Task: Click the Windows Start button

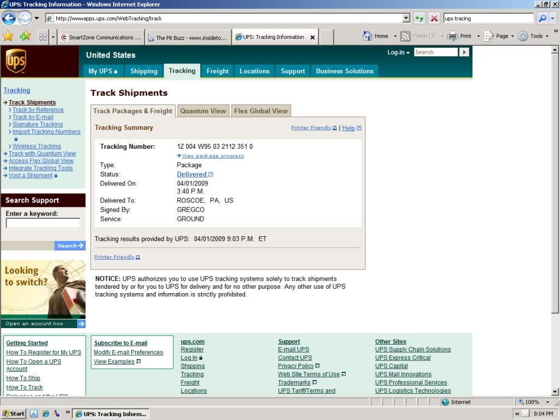Action: coord(14,414)
